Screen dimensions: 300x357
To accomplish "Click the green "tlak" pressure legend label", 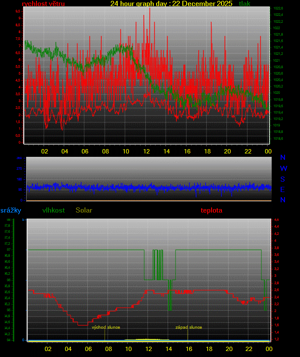I will click(x=245, y=4).
